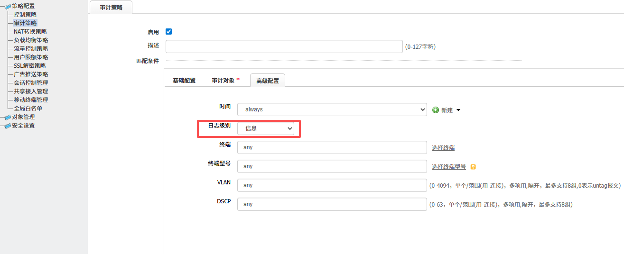624x254 pixels.
Task: Uncheck the 启用 checkbox
Action: point(168,32)
